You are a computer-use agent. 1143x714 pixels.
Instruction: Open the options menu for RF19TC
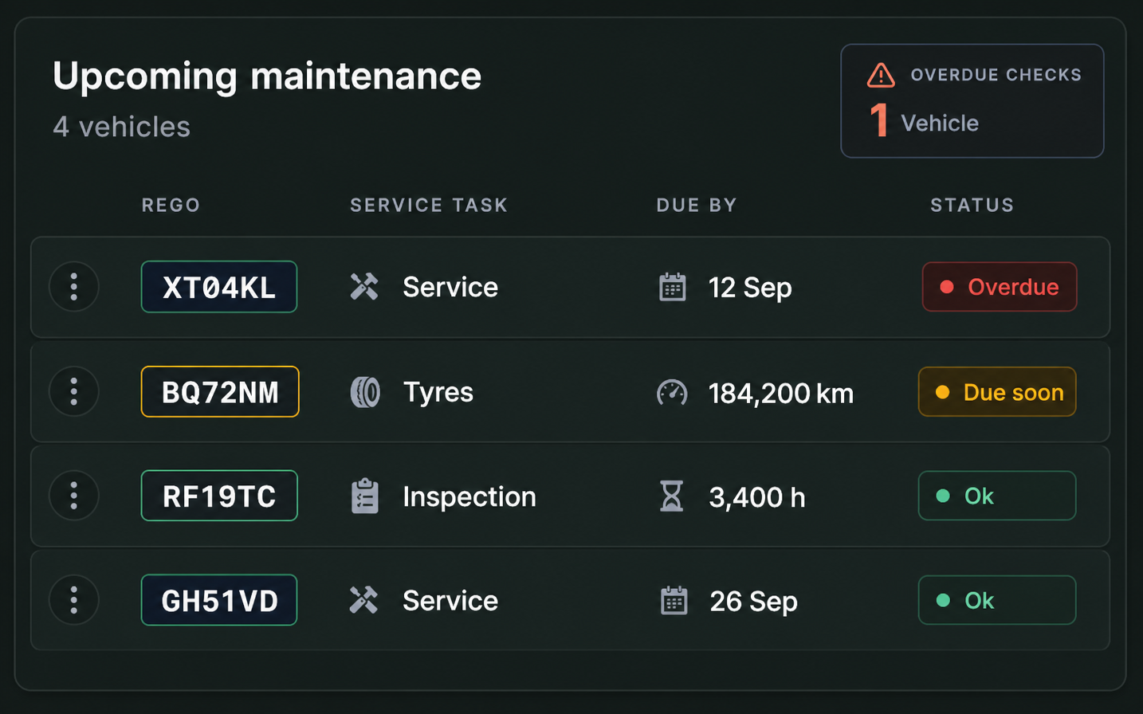(74, 496)
